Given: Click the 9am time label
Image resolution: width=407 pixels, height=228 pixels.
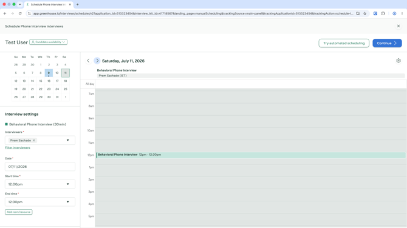Looking at the screenshot, I should (x=91, y=118).
